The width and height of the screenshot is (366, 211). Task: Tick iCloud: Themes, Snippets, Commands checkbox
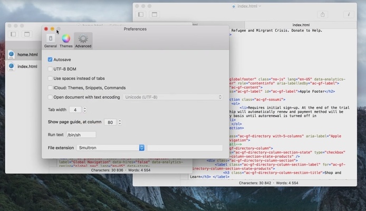pyautogui.click(x=50, y=88)
